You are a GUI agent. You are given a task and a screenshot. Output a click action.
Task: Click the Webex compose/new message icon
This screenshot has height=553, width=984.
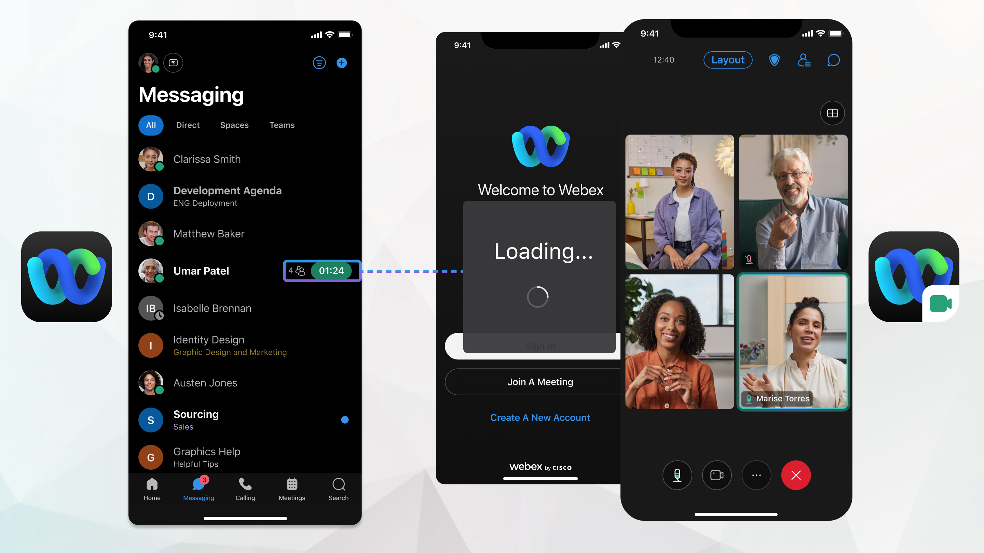pos(341,63)
